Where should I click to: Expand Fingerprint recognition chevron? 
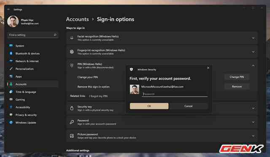253,52
